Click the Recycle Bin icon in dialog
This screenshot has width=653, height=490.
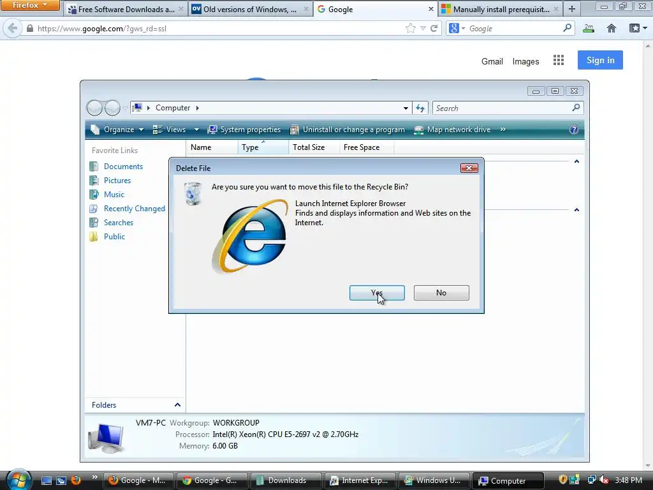(193, 194)
